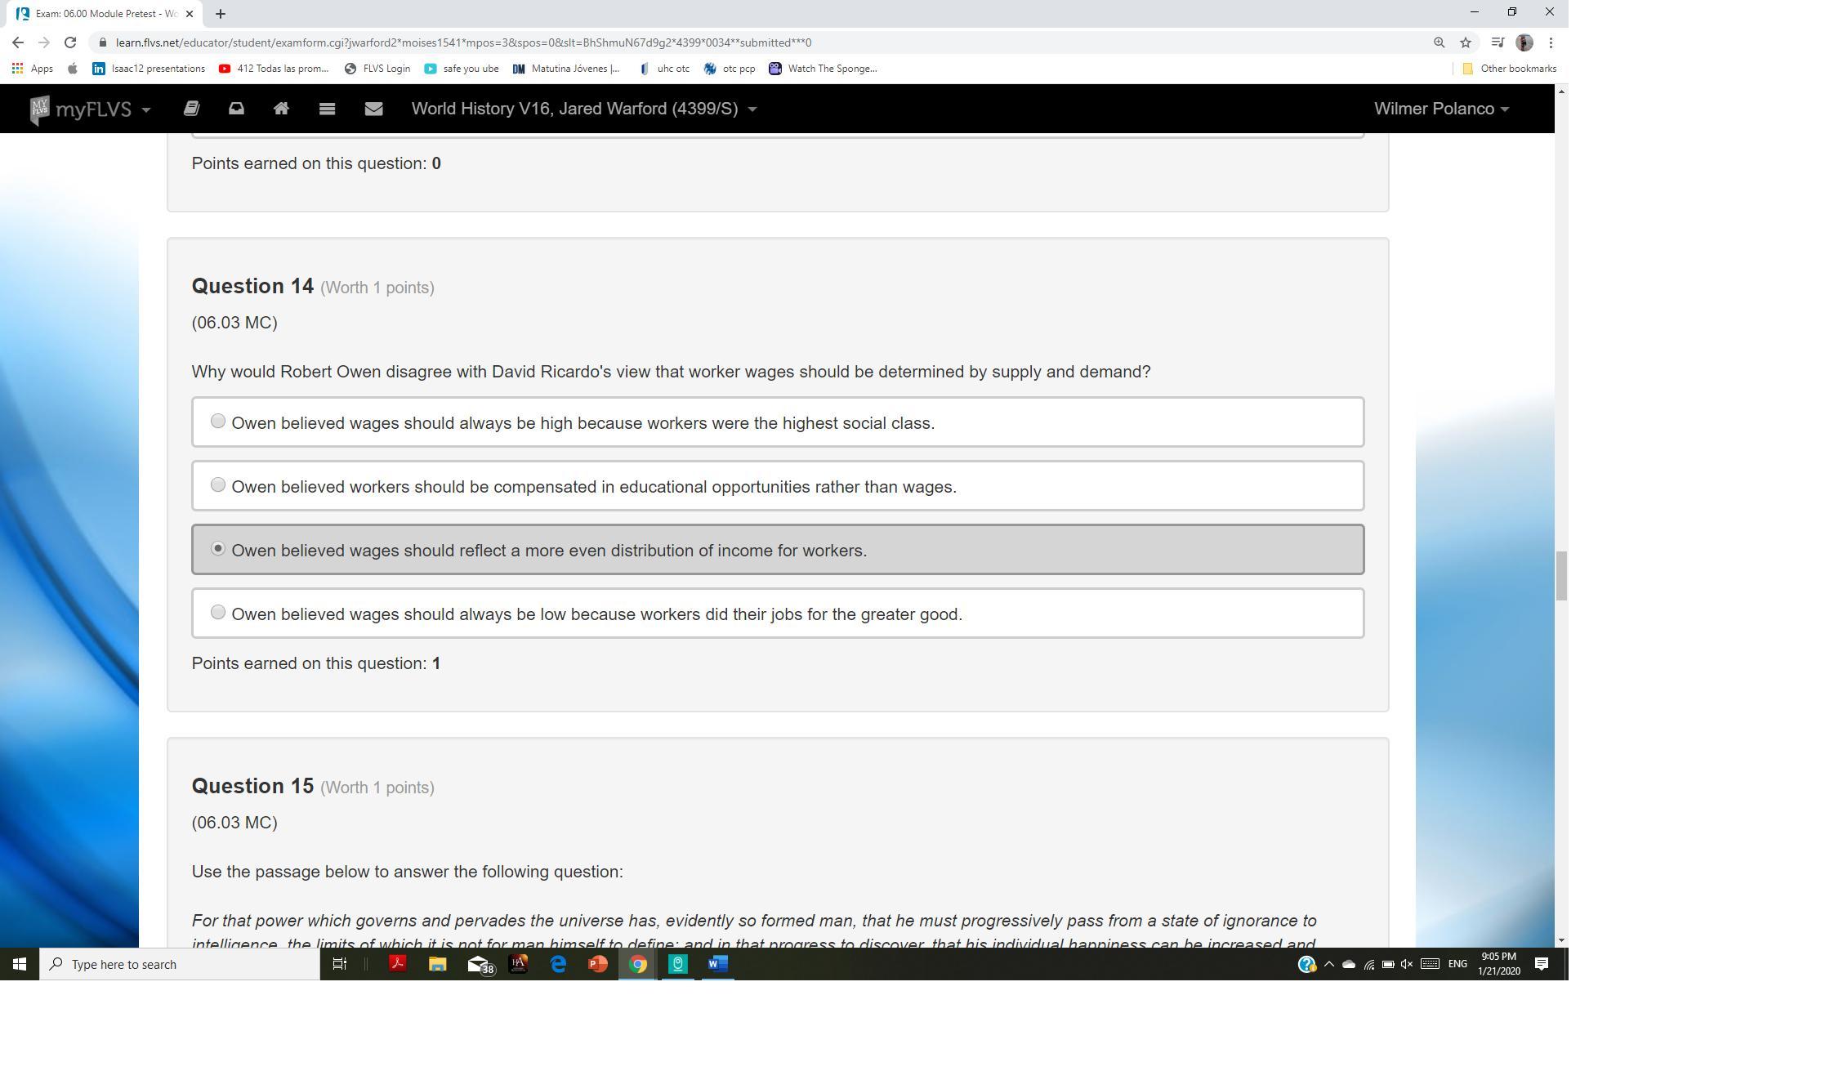Click the zoom magnifier icon in the address bar
This screenshot has width=1848, height=1080.
tap(1439, 42)
